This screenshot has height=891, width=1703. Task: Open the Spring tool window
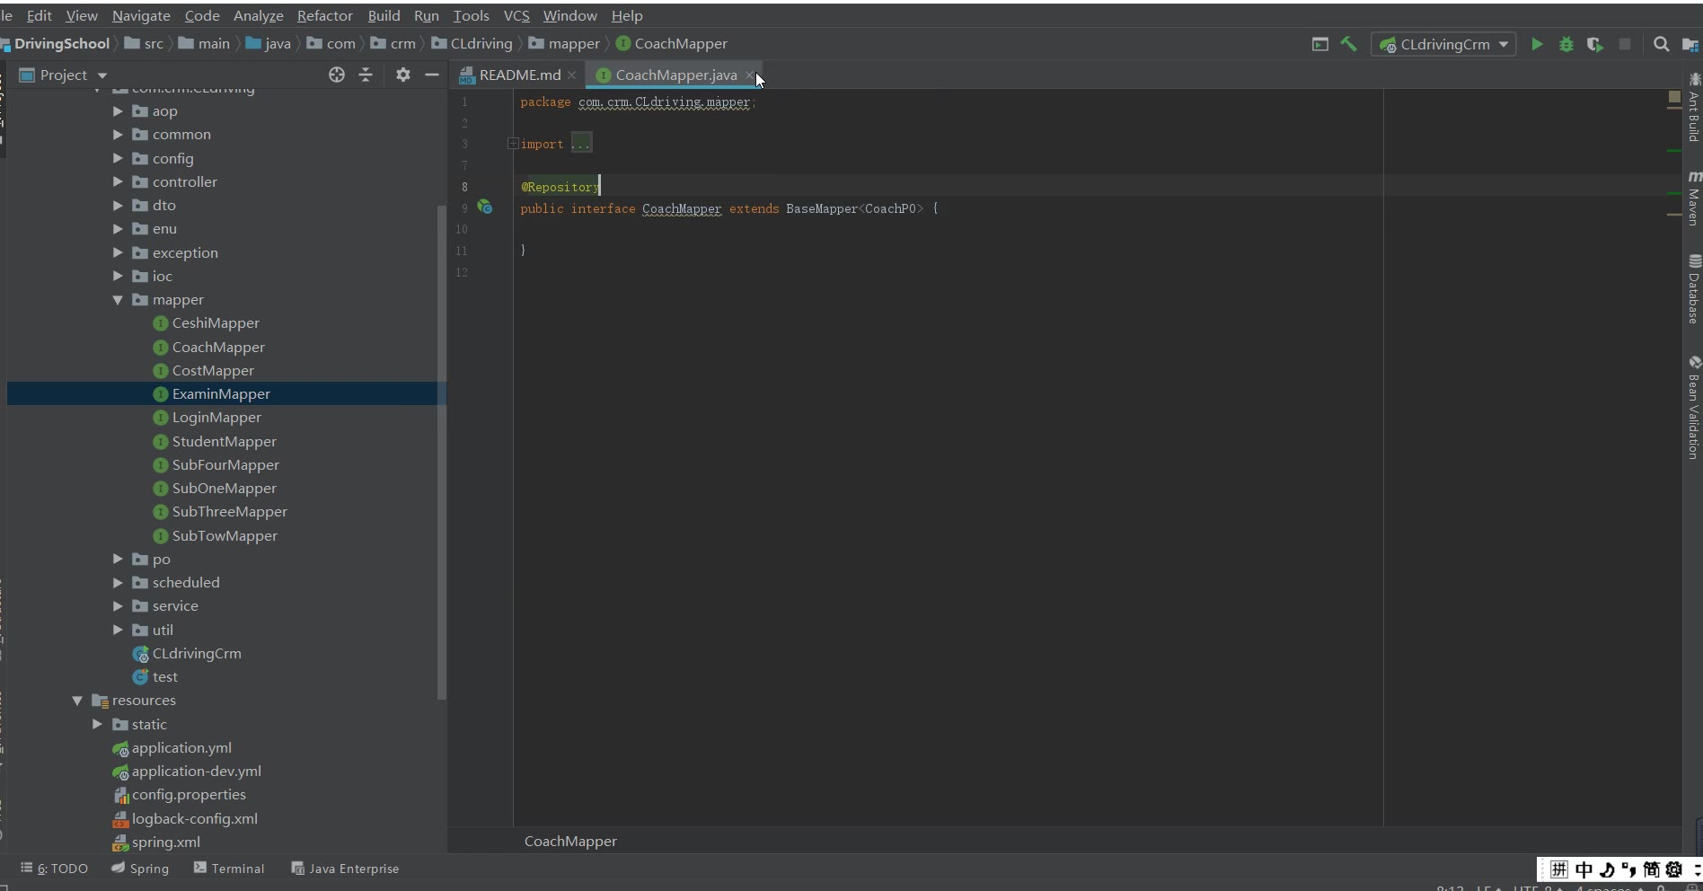[x=140, y=869]
